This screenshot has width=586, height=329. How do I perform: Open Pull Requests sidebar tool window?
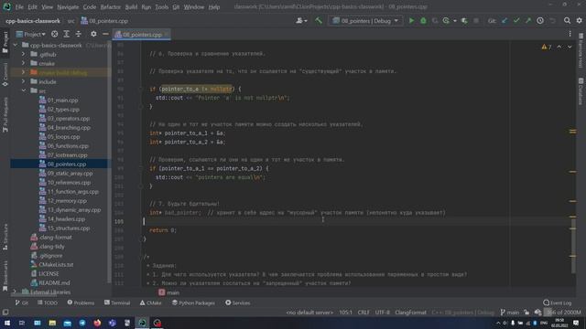click(x=5, y=115)
